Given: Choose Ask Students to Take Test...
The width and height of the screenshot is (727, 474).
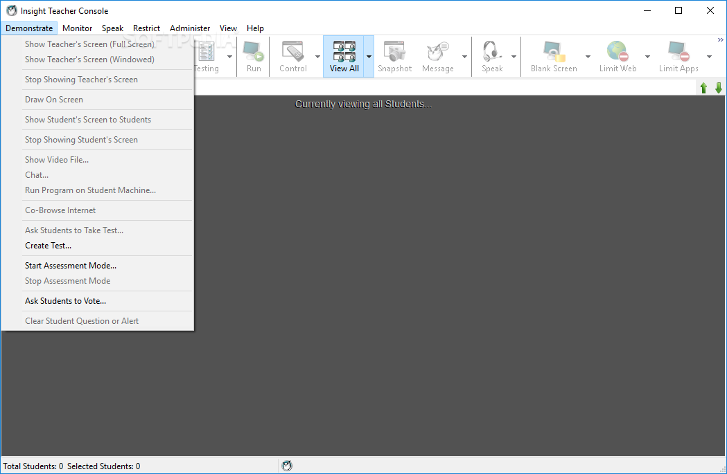Looking at the screenshot, I should point(97,230).
